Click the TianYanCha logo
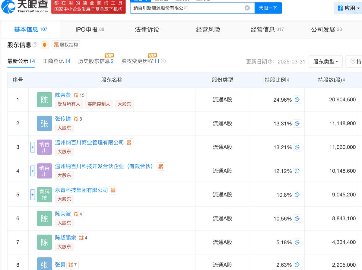Image resolution: width=362 pixels, height=270 pixels. (25, 7)
